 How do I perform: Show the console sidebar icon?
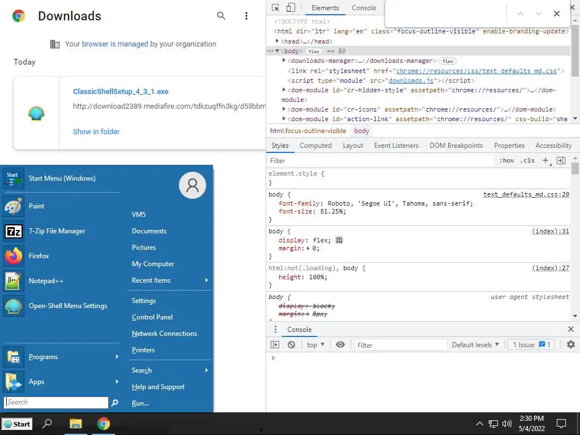tap(275, 345)
